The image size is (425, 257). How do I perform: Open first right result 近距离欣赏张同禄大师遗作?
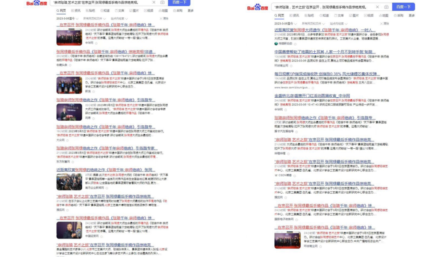[325, 30]
